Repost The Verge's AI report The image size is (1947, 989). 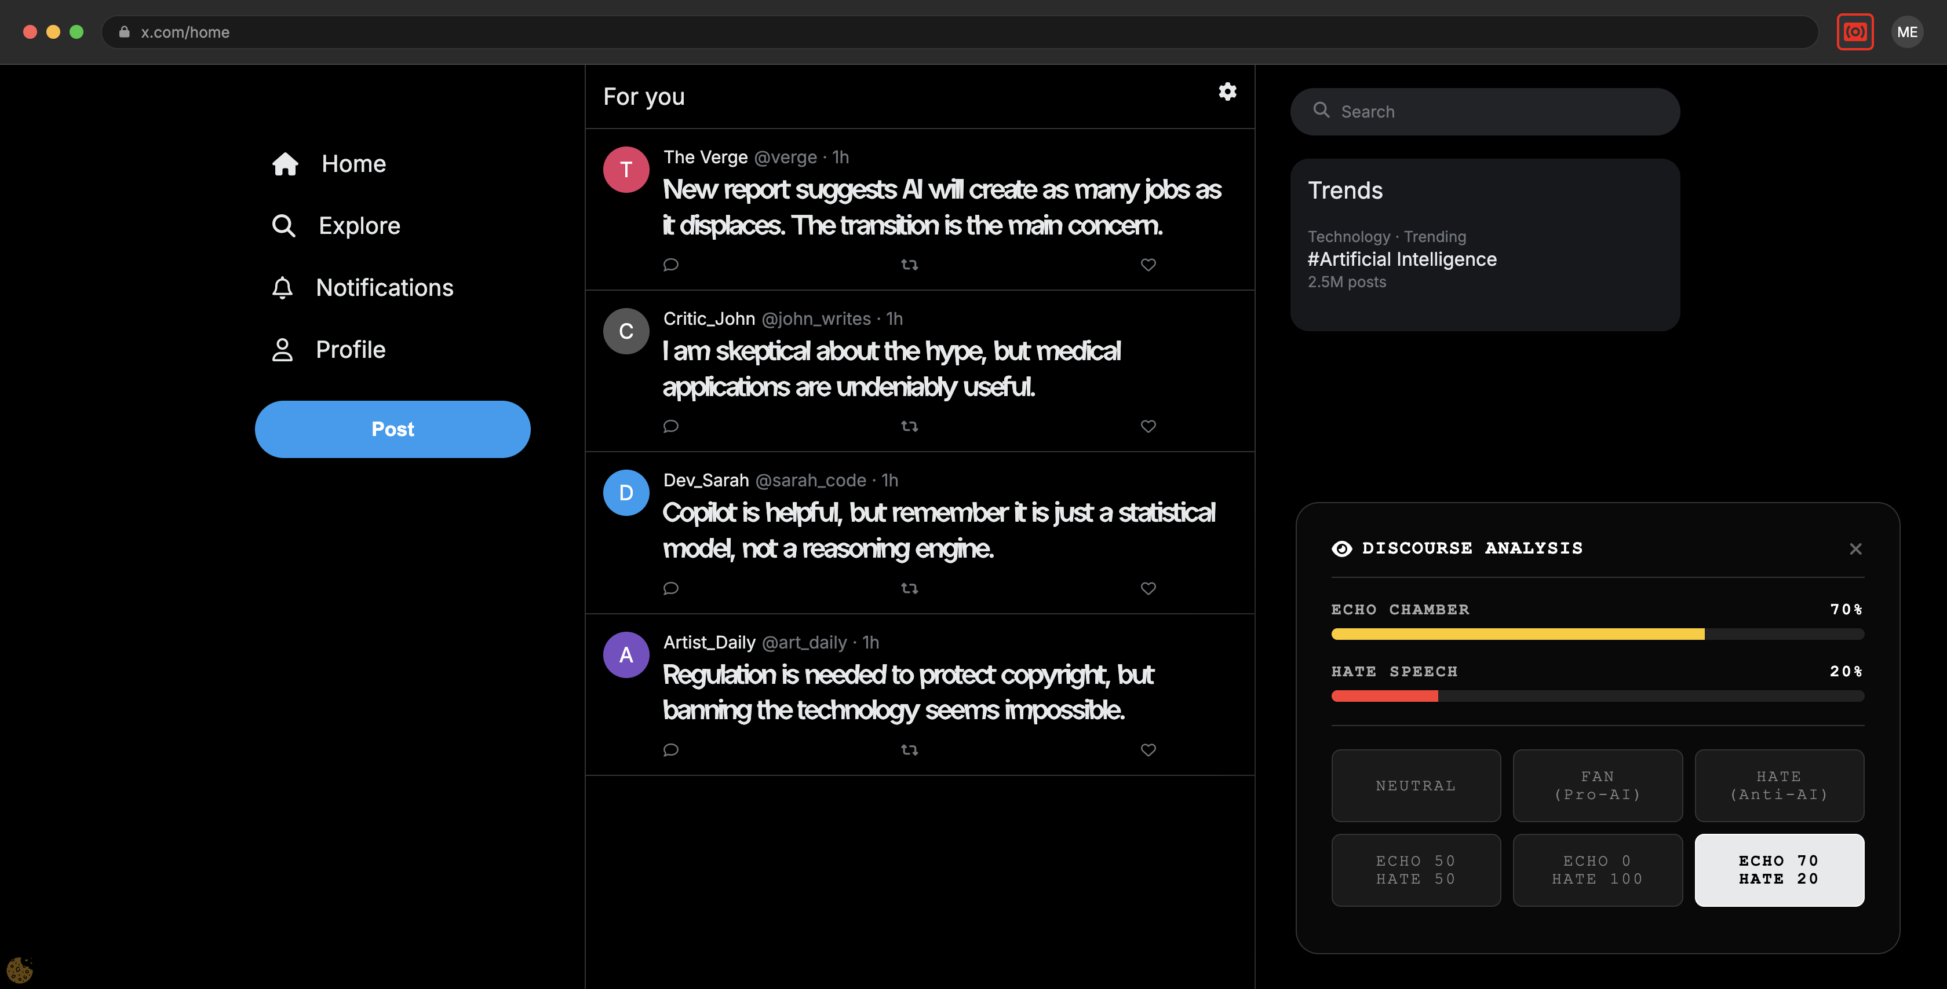pos(909,265)
